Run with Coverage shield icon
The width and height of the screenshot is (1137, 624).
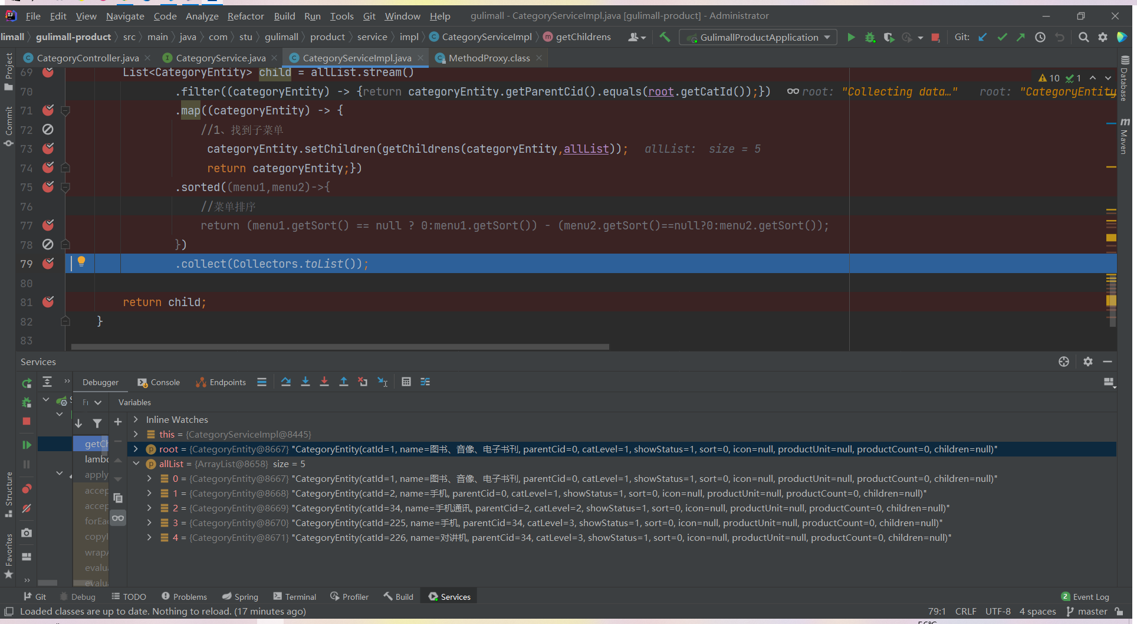point(889,37)
